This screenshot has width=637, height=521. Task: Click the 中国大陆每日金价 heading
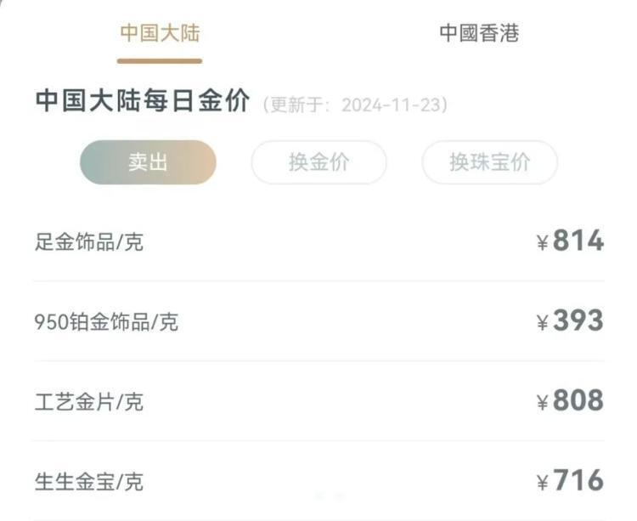click(x=143, y=101)
